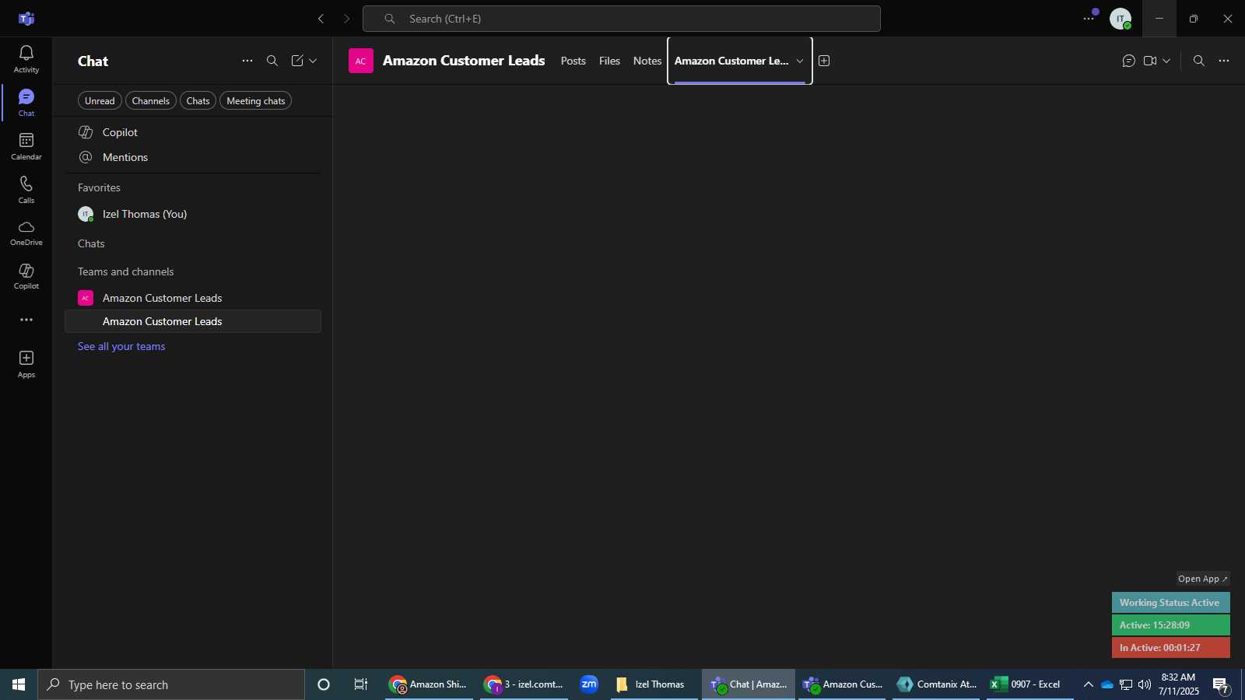Screen dimensions: 1245x700
Task: Open the volume control in system tray
Action: pos(1145,684)
